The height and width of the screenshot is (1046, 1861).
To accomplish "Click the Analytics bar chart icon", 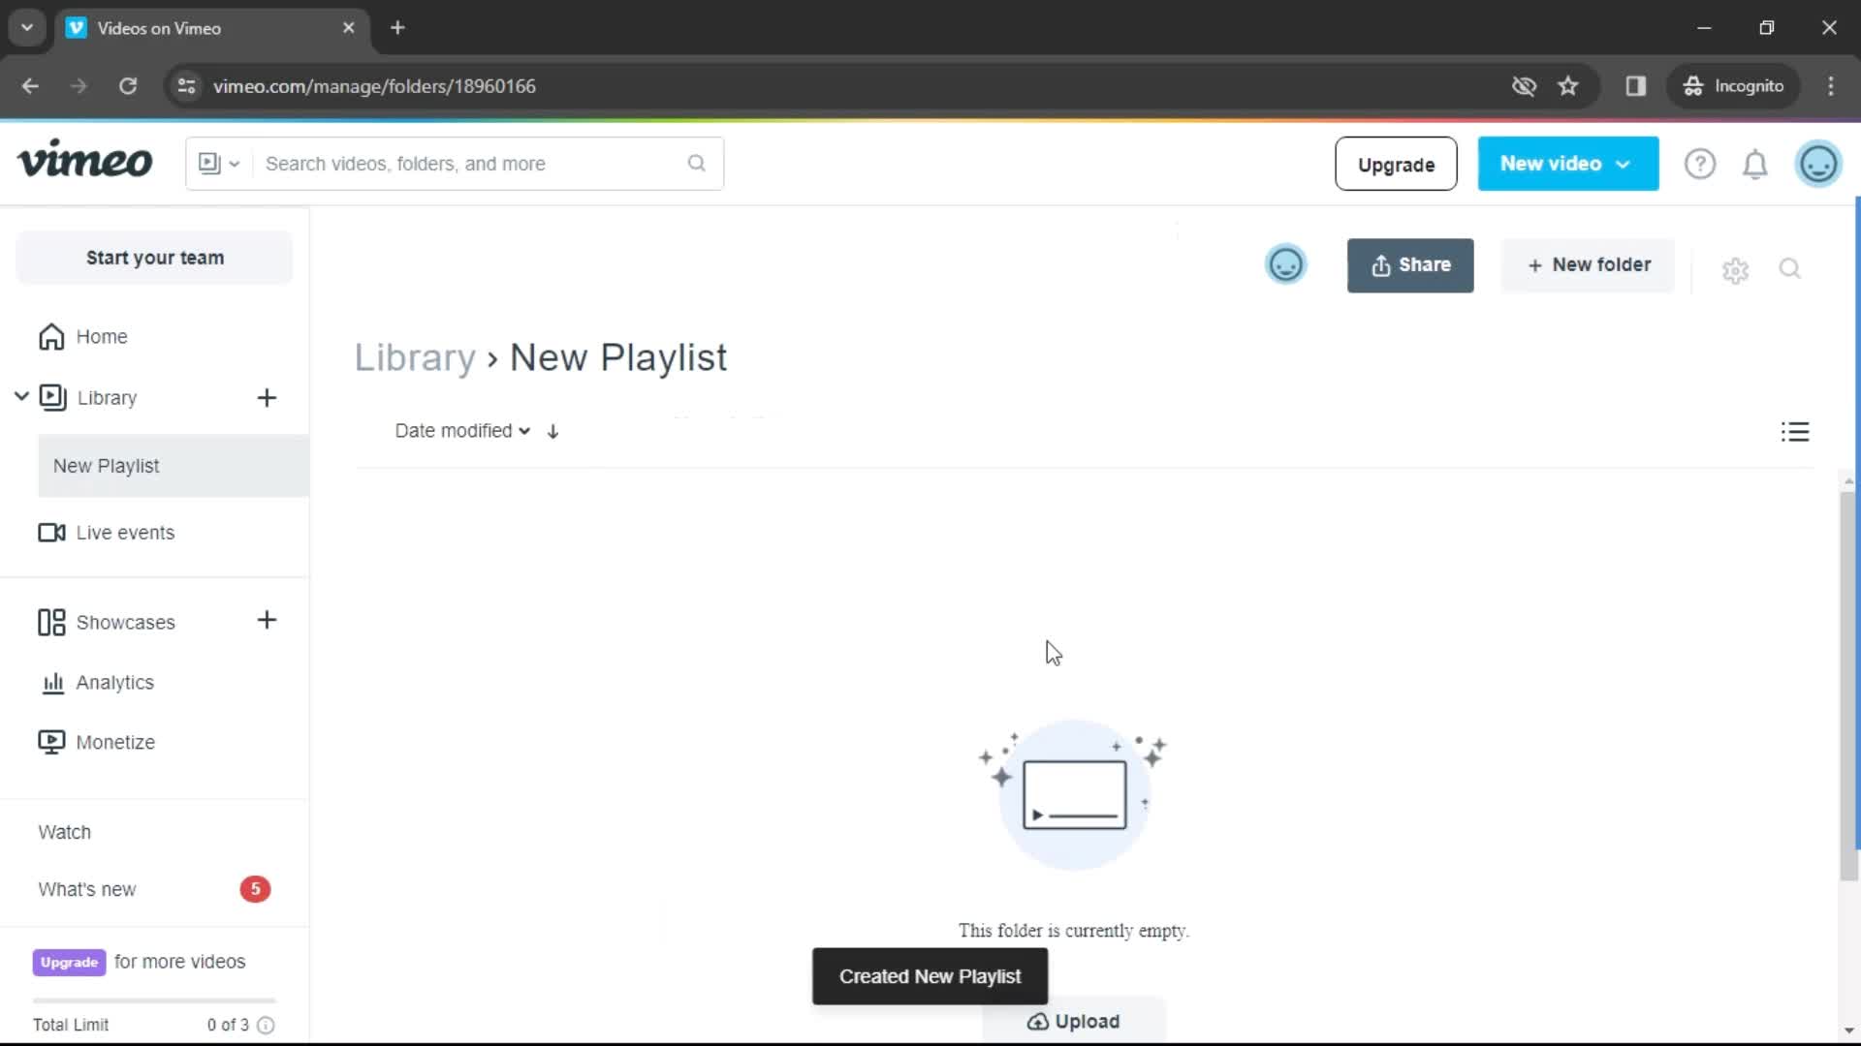I will tap(52, 683).
